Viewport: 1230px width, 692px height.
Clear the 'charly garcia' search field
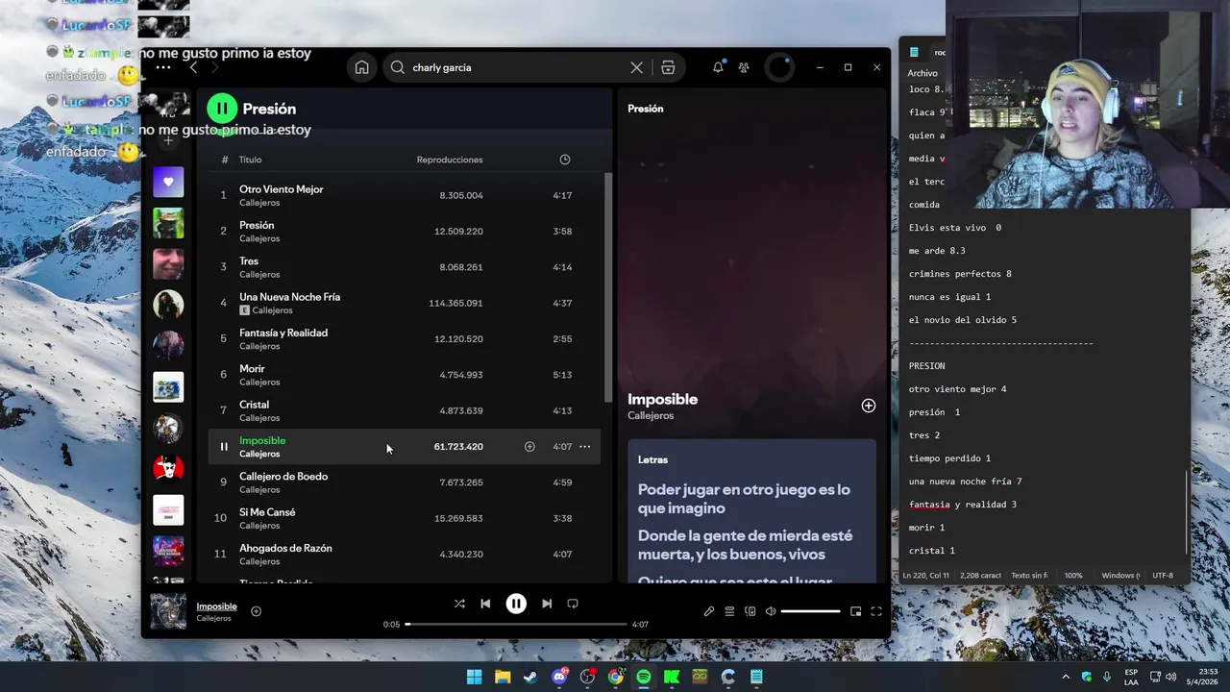click(x=636, y=67)
